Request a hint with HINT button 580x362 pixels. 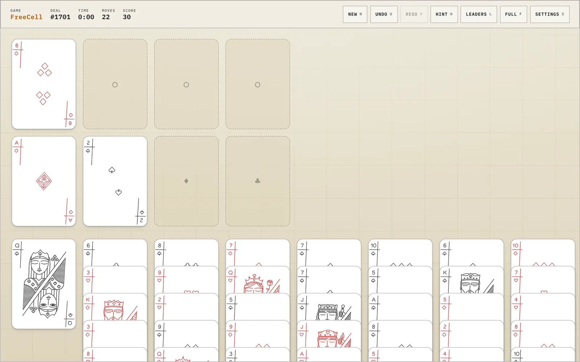(x=444, y=15)
